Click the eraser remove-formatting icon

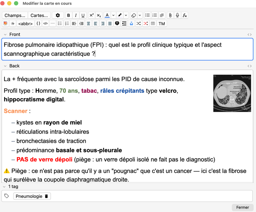point(133,15)
